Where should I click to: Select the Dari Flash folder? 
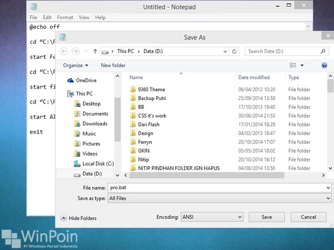145,124
